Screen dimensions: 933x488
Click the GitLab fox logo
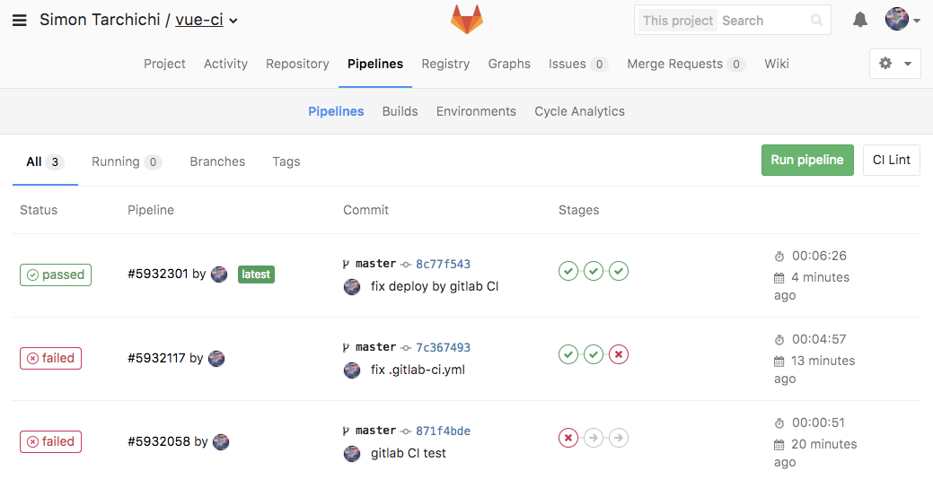tap(466, 20)
